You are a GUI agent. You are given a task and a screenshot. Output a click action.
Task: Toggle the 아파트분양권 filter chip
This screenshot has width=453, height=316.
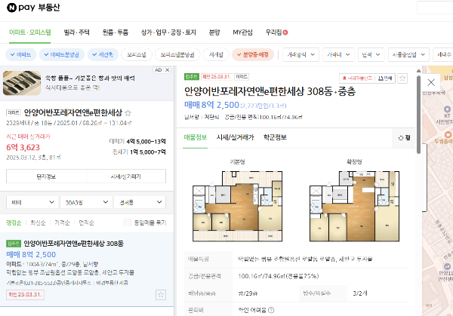(62, 54)
